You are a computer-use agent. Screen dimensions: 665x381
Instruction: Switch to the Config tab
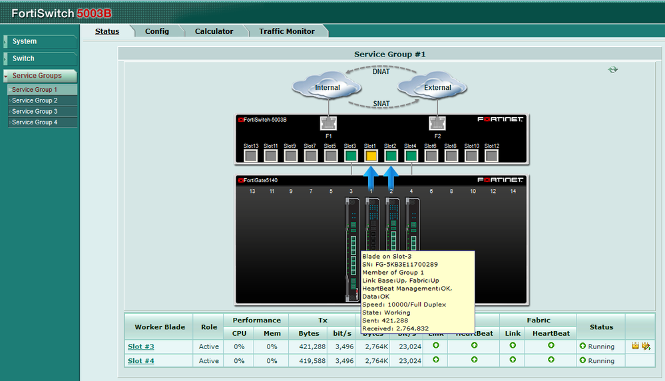pos(157,31)
